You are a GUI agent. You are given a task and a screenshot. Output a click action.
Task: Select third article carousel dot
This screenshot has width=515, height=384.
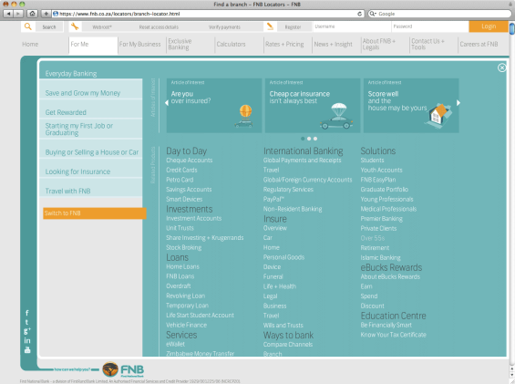click(315, 139)
